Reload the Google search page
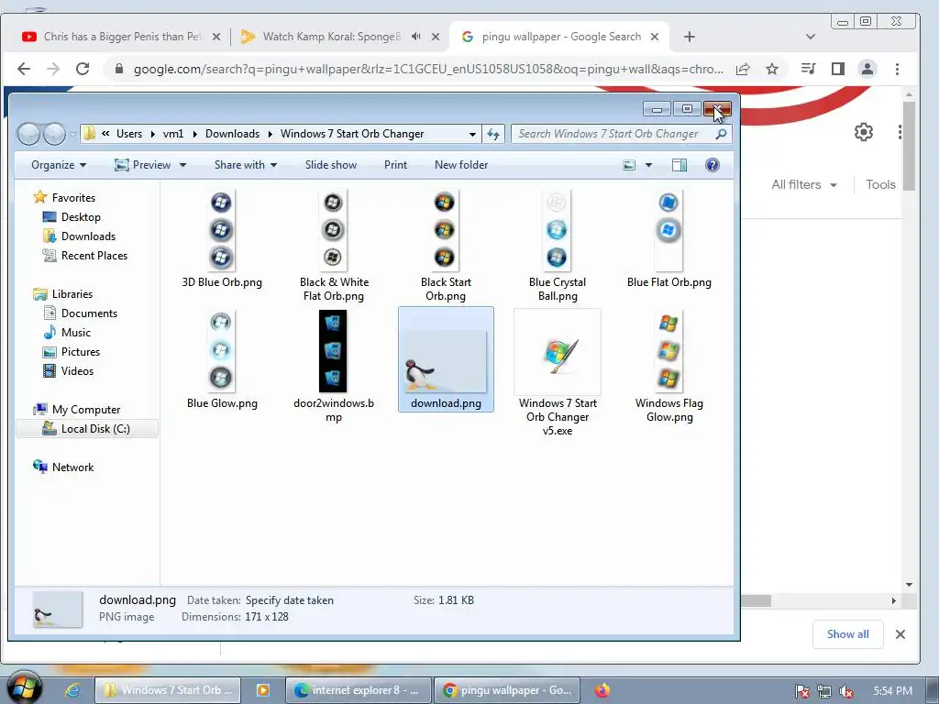 click(x=83, y=69)
